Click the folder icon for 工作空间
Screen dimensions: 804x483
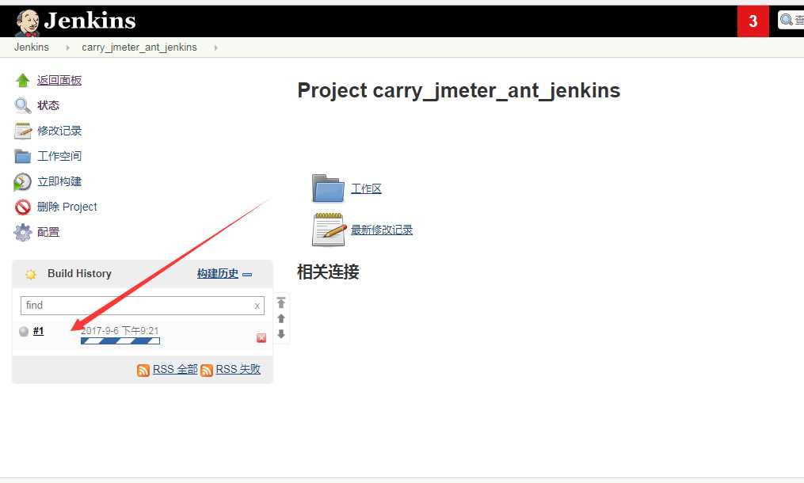(x=22, y=156)
